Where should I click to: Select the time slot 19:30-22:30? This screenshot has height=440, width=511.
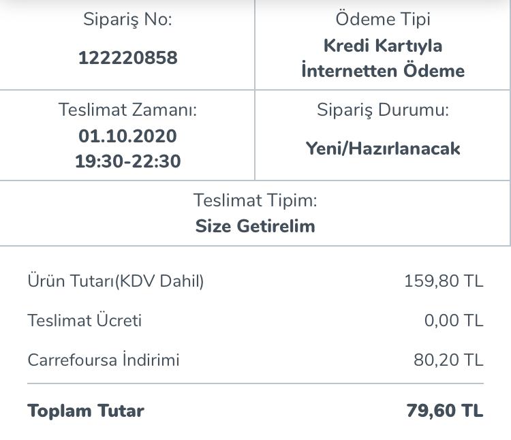coord(128,161)
